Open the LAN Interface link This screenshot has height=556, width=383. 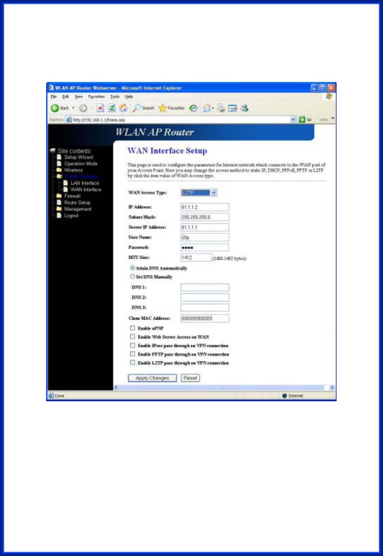coord(85,183)
